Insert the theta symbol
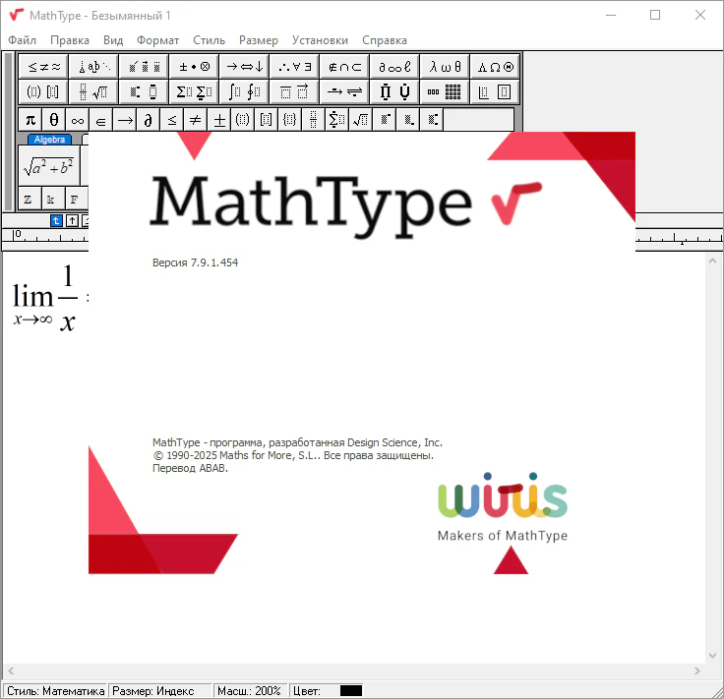The image size is (724, 699). coord(54,120)
